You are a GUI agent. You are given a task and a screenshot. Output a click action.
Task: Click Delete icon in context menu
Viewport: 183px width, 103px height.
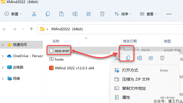tap(162, 58)
